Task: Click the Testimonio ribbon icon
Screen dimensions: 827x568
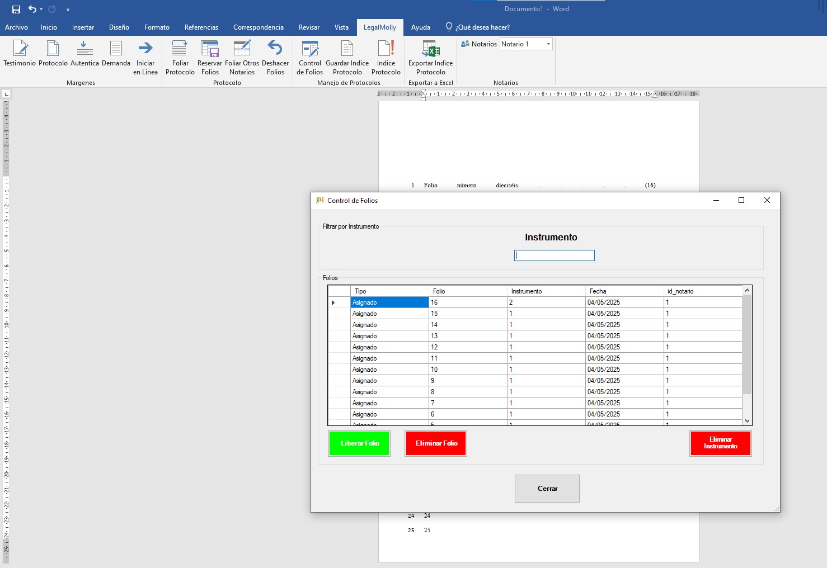Action: [x=20, y=49]
